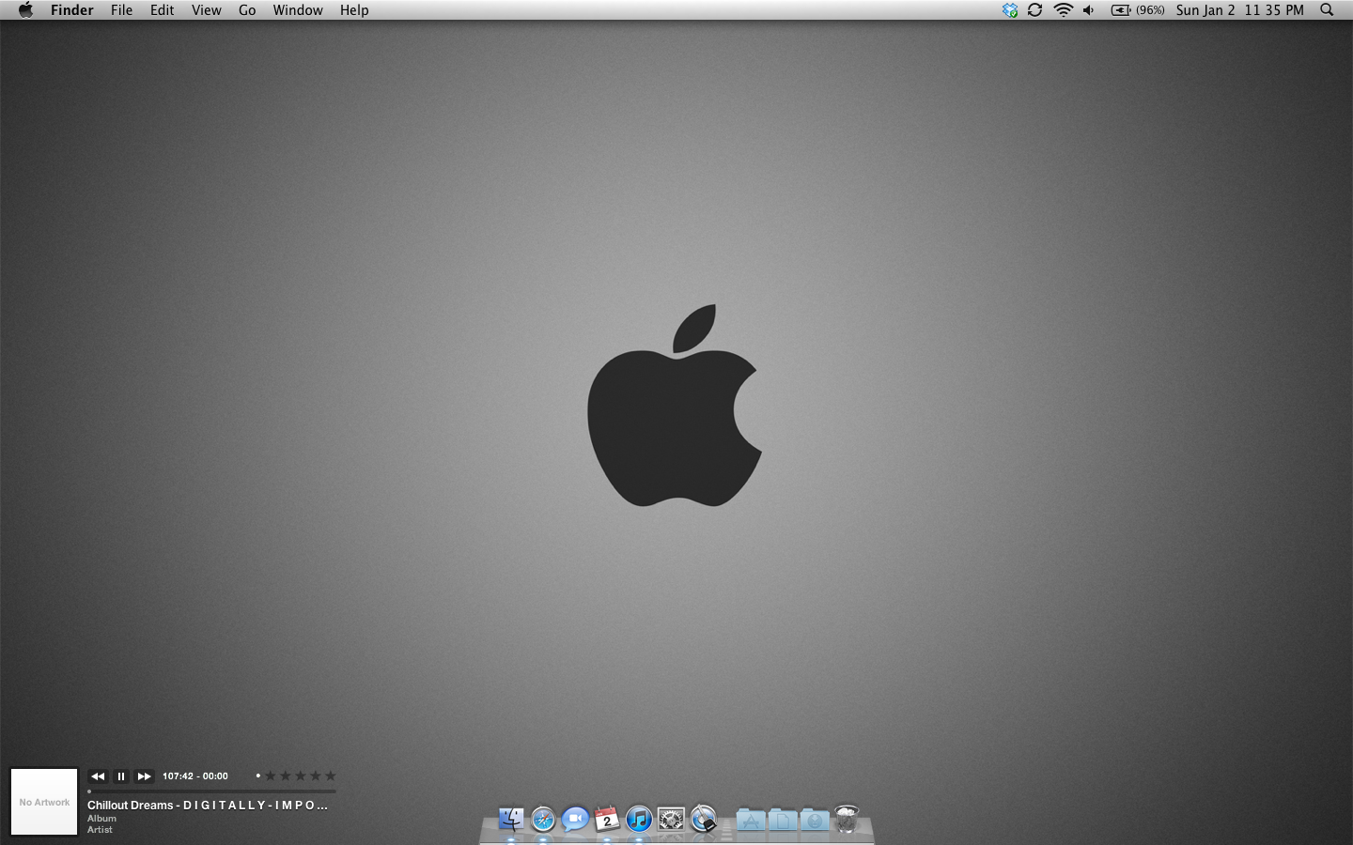Open the Edit menu
The width and height of the screenshot is (1353, 845).
pyautogui.click(x=162, y=10)
